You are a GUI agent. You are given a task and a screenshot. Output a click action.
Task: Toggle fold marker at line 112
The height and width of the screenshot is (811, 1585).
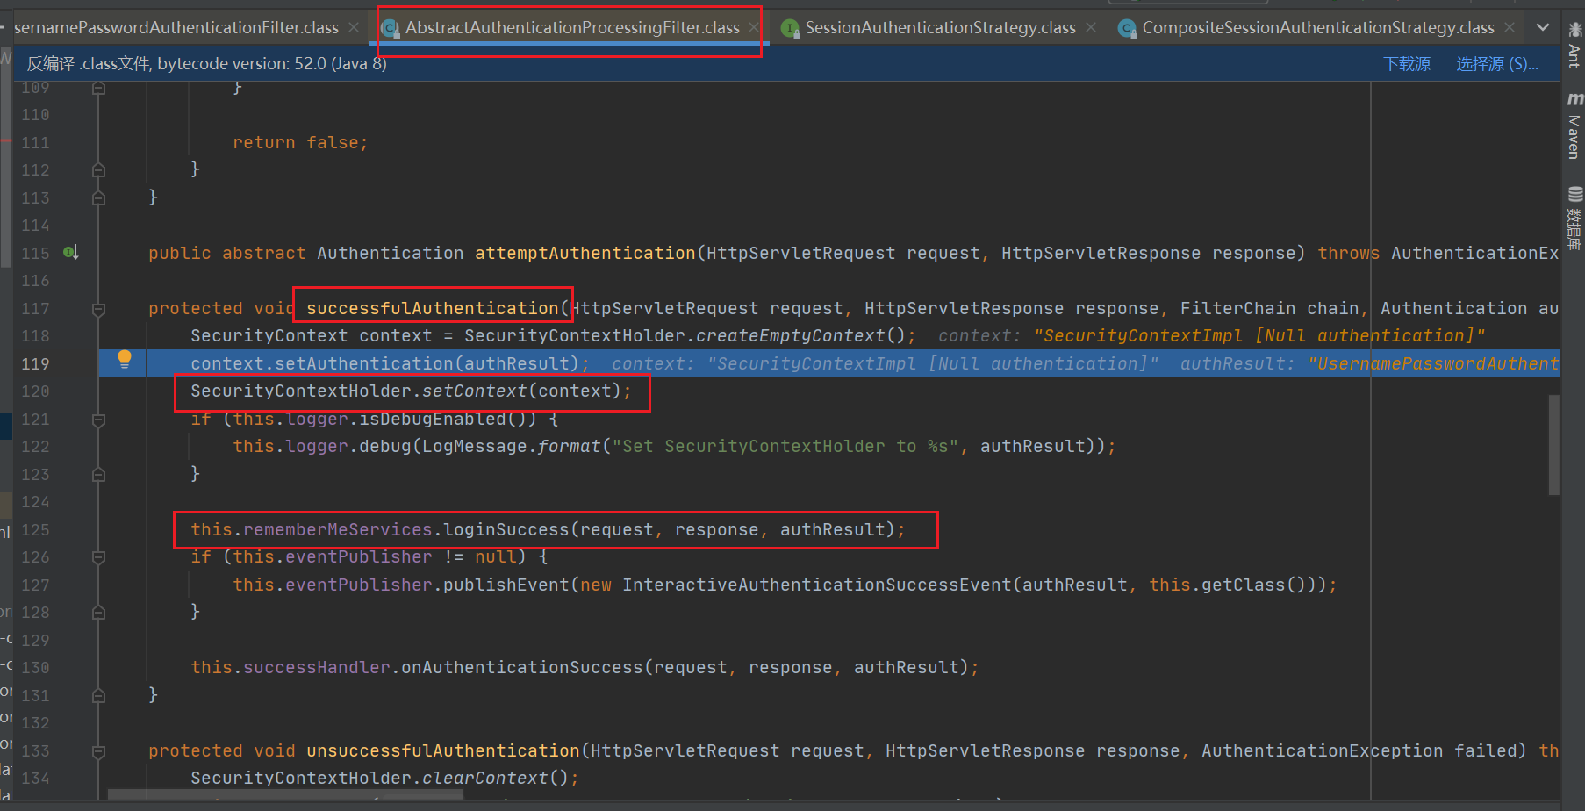point(98,170)
